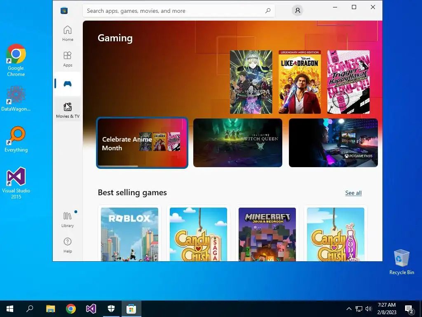Screen dimensions: 422x317
Task: Select the Visual Studio 2015 desktop shortcut
Action: tap(16, 183)
